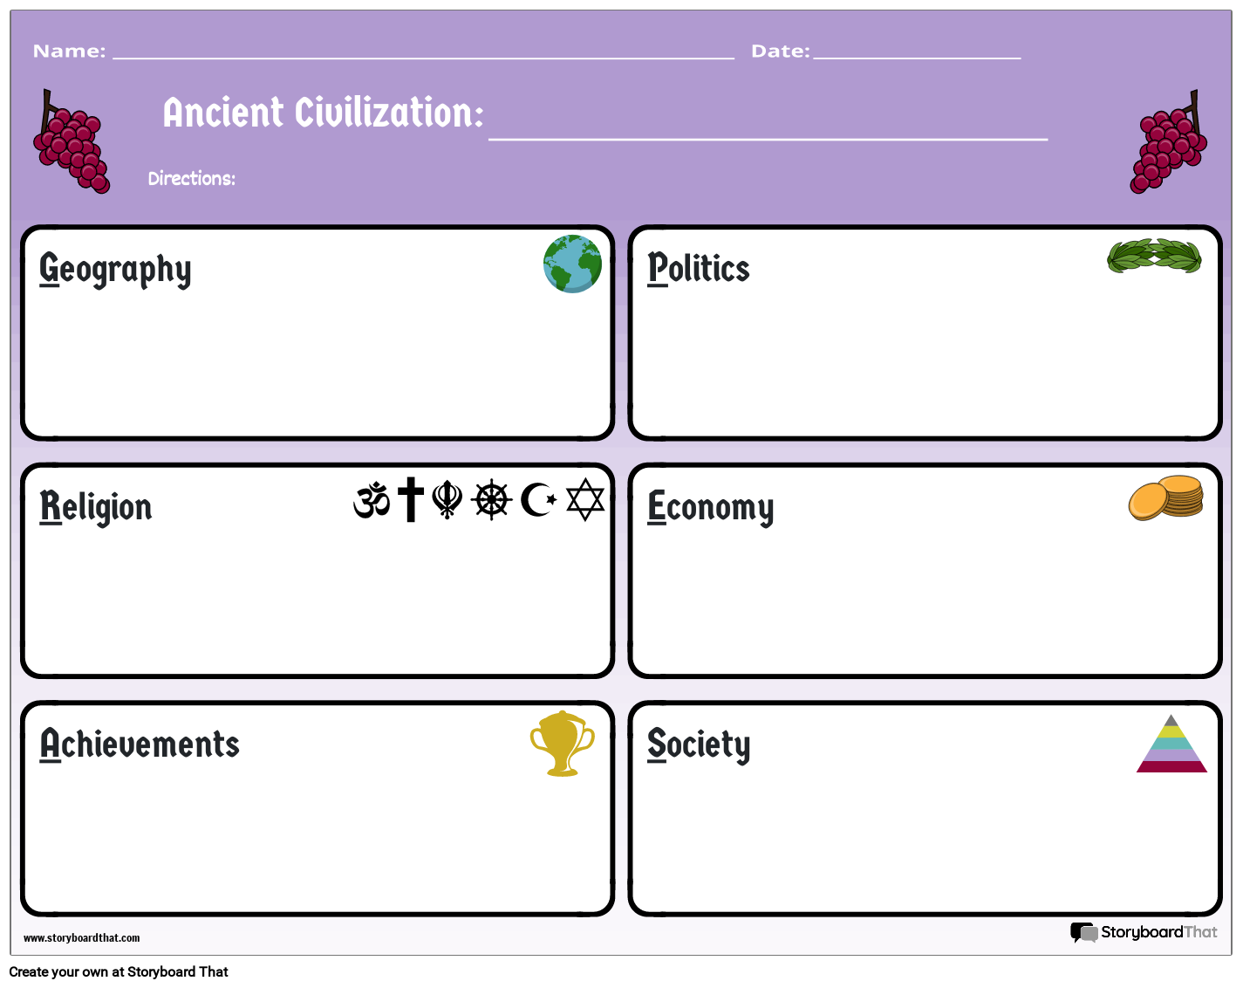Click the laurel wreath icon in Politics

click(x=1154, y=256)
